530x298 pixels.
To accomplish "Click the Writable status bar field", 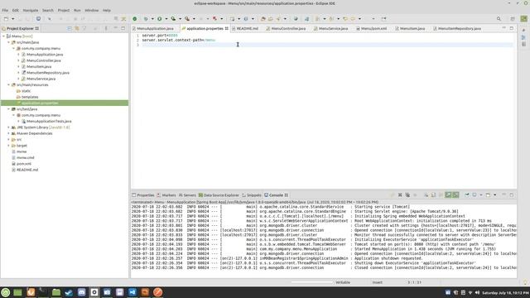I will 343,282.
